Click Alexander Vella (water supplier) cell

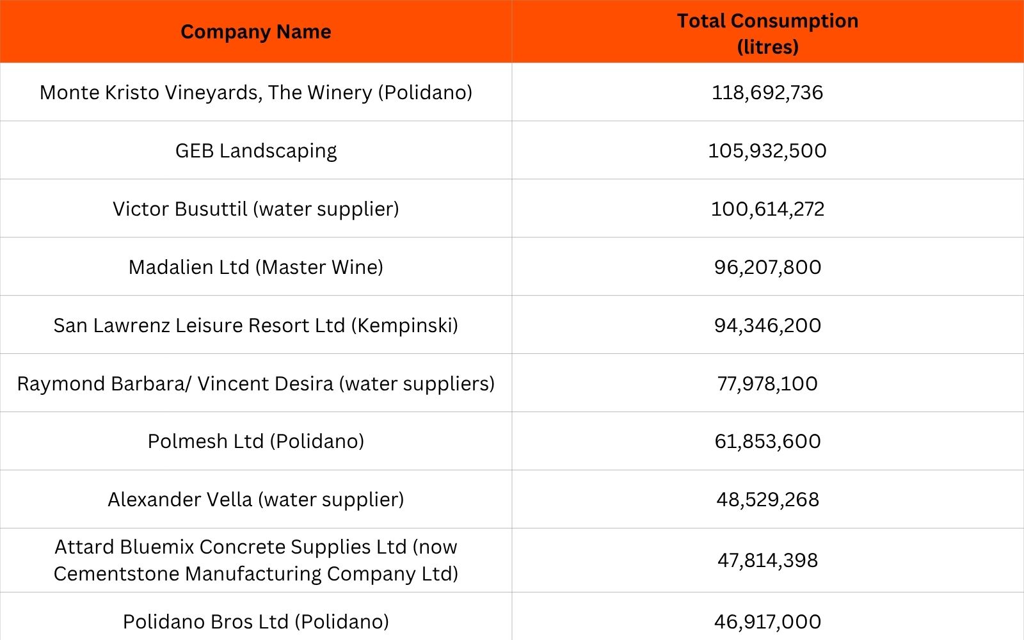pos(256,499)
